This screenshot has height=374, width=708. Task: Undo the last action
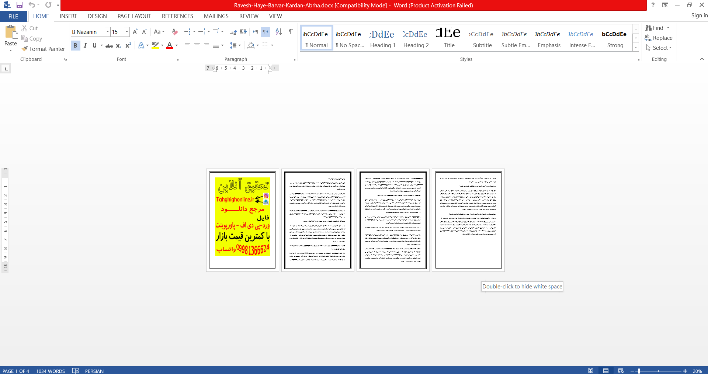click(x=32, y=5)
